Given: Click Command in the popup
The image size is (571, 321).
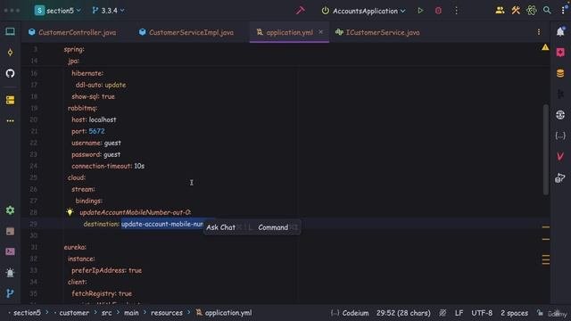Looking at the screenshot, I should click(273, 227).
